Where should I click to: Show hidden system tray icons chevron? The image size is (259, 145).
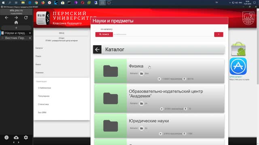[230, 3]
